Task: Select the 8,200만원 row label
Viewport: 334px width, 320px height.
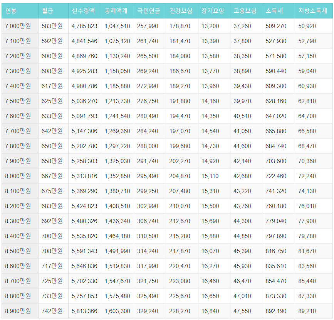Action: tap(20, 206)
